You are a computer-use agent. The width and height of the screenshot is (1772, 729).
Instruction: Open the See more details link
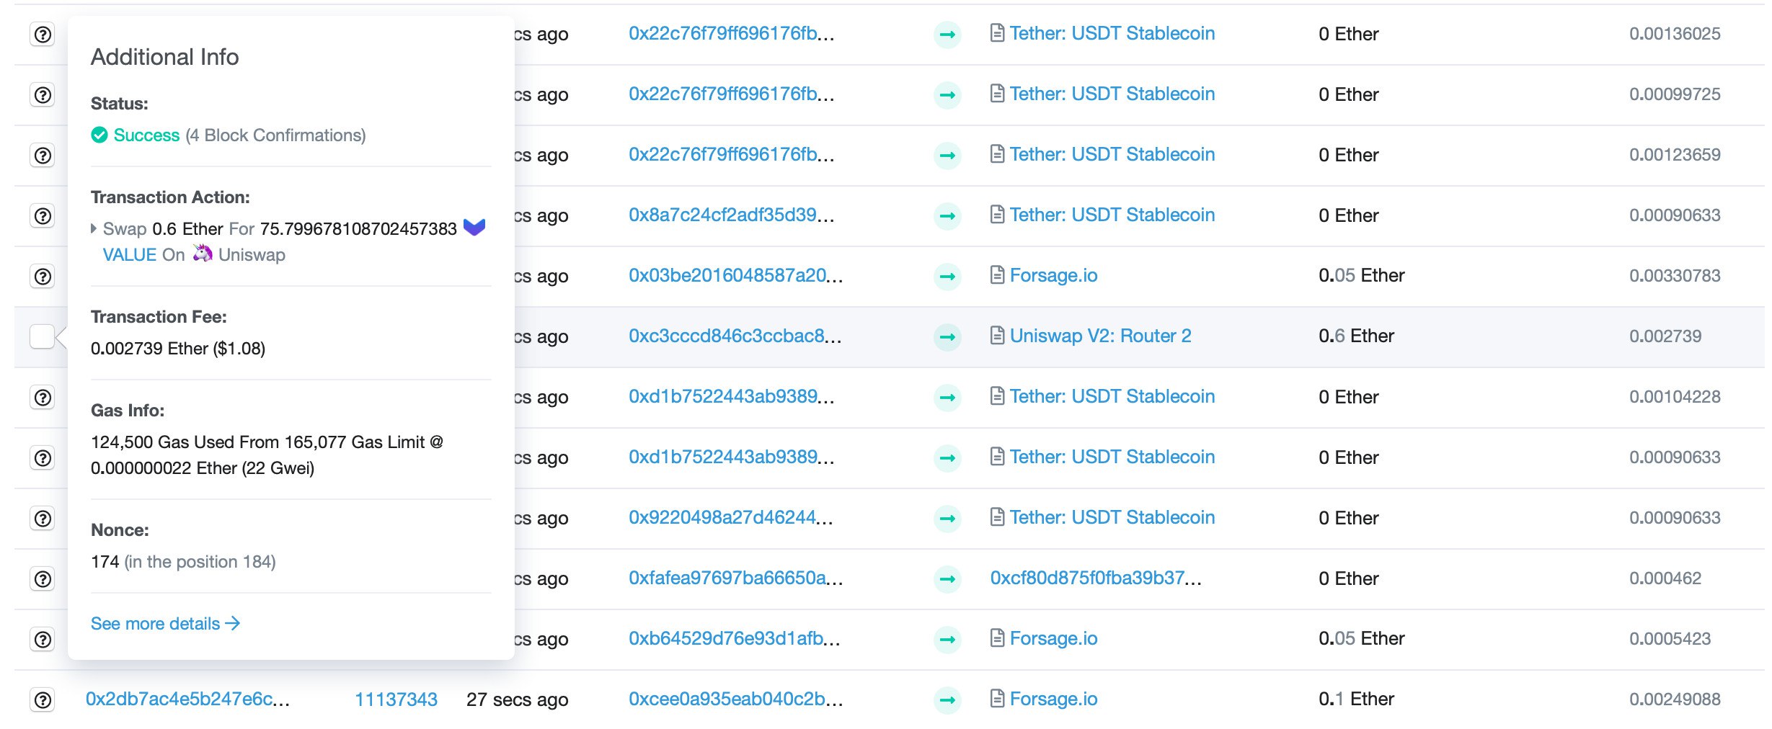[165, 623]
